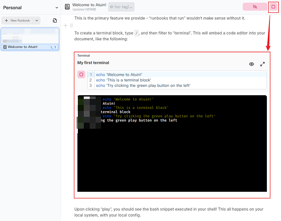Click the runbook document icon in header
Viewport: 281px width, 221px height.
pos(67,7)
